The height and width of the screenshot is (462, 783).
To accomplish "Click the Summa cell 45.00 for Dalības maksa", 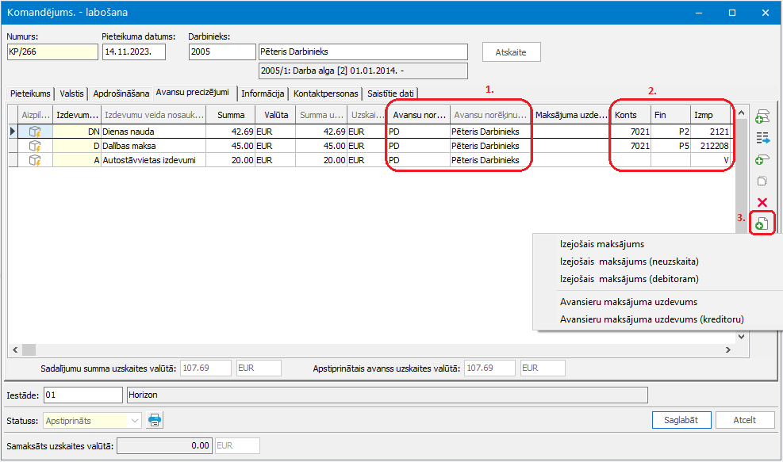I will coord(231,146).
